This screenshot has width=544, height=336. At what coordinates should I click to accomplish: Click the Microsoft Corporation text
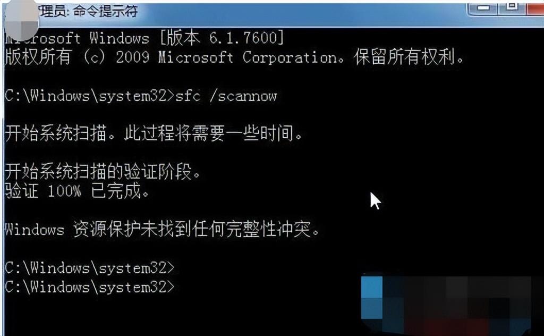pos(248,57)
